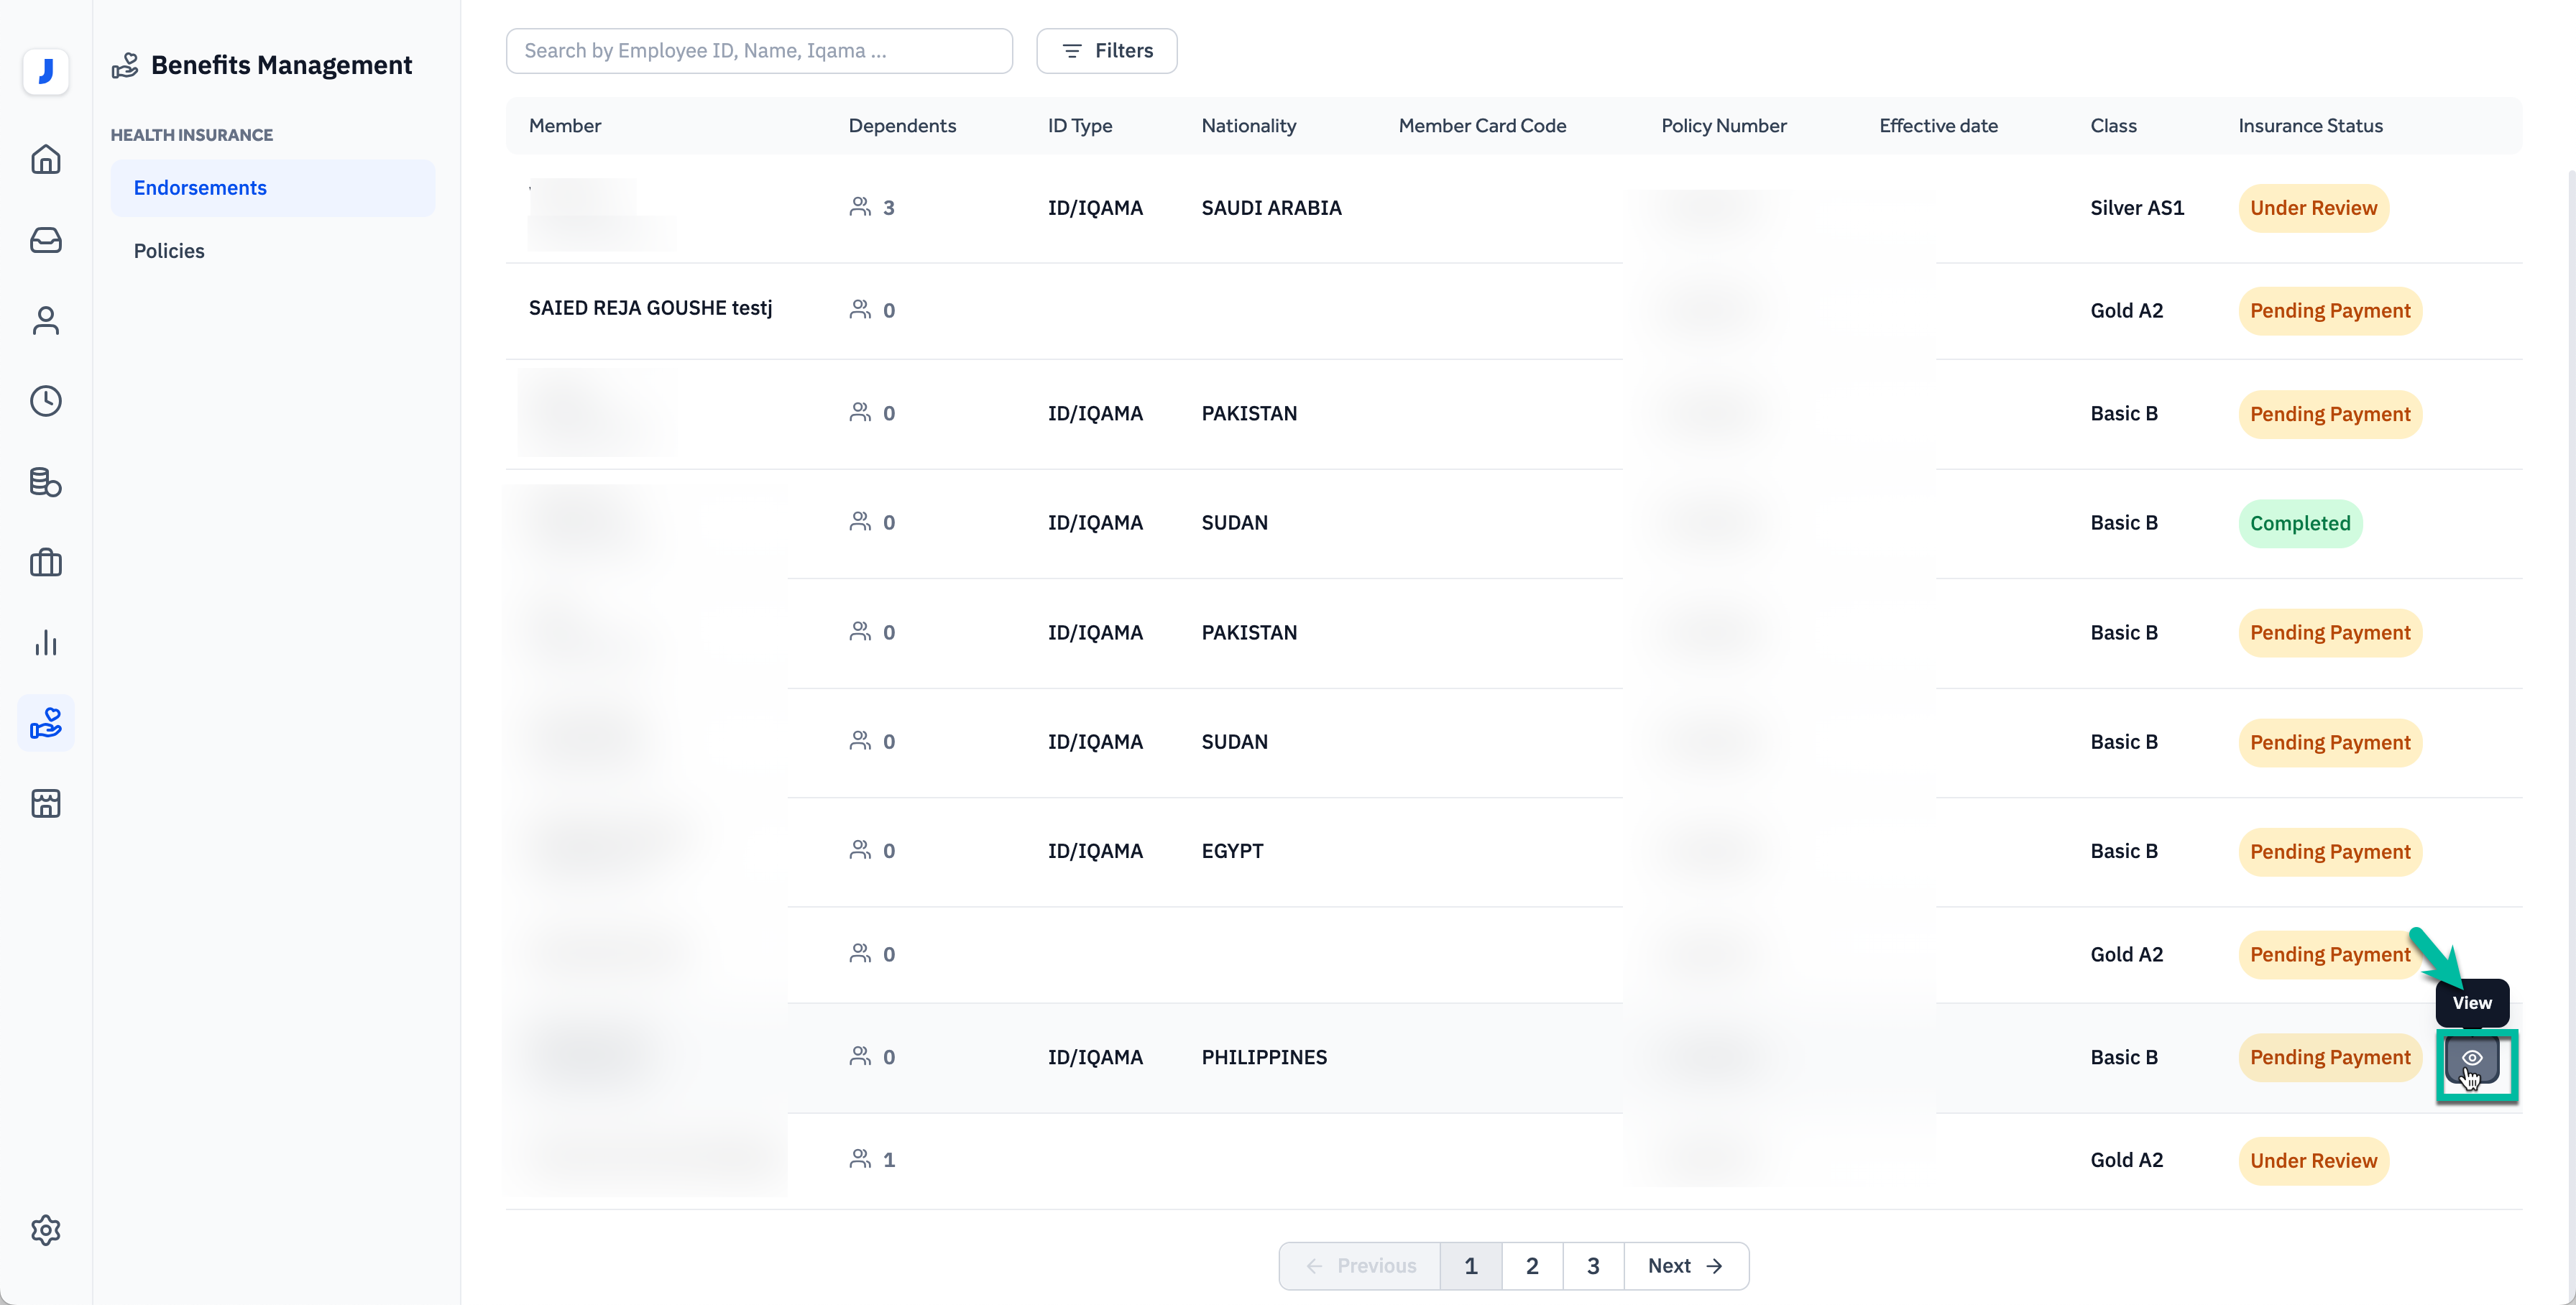Screen dimensions: 2576x1305
Task: Click the J company logo icon
Action: (x=46, y=71)
